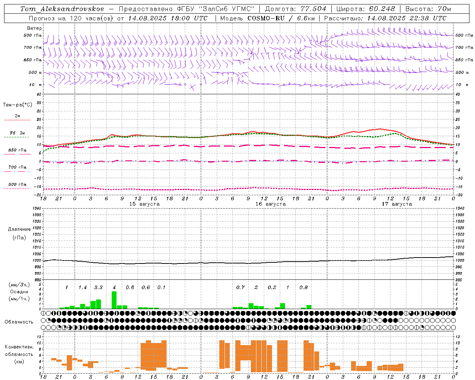Click the 3-hour precipitation value '0.7'
Screen dimensions: 475x380
click(240, 288)
